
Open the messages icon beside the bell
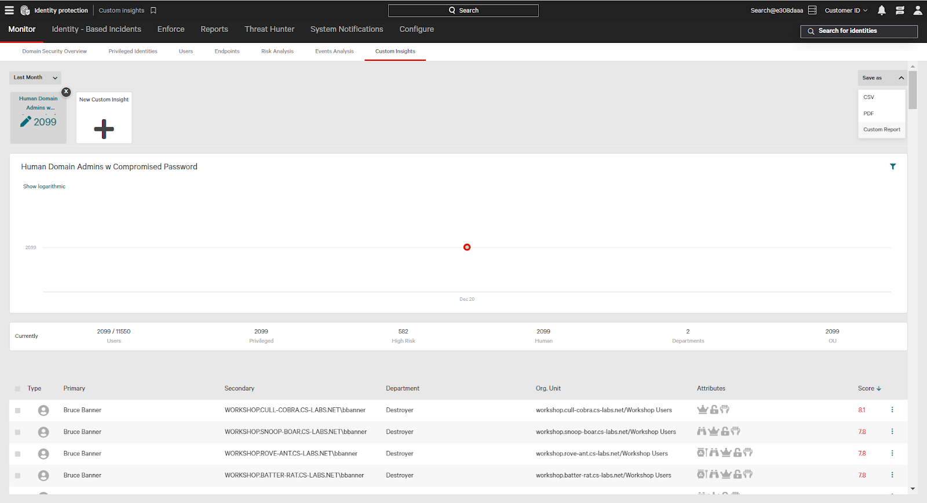(x=900, y=10)
